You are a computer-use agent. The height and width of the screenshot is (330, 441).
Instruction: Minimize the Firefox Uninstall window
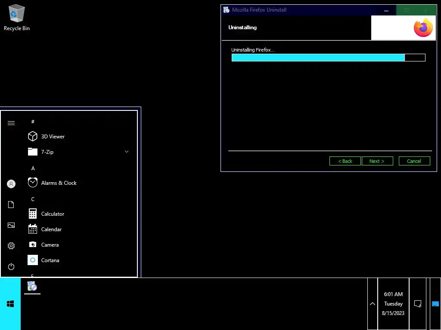click(x=386, y=10)
